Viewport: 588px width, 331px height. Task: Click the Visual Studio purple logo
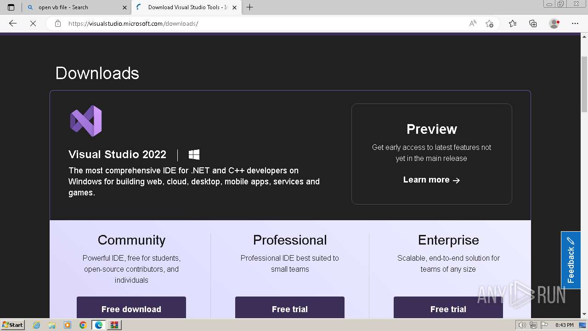point(86,121)
